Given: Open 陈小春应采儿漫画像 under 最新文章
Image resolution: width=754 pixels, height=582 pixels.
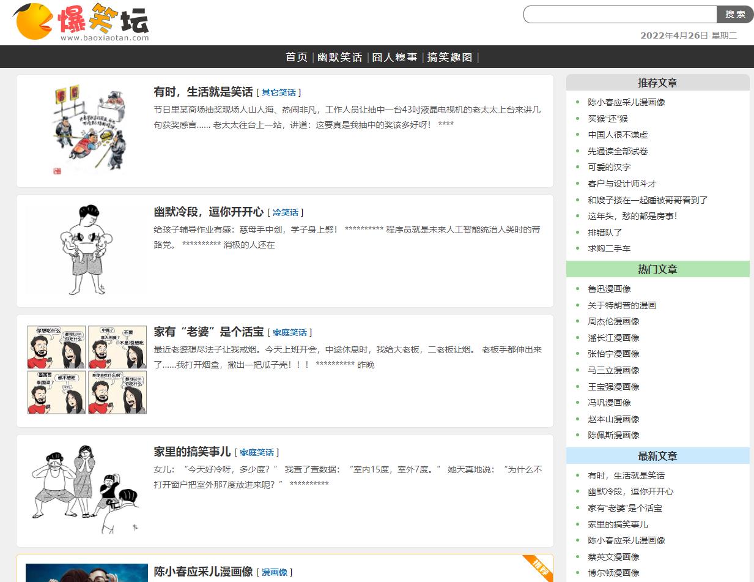Looking at the screenshot, I should 626,540.
